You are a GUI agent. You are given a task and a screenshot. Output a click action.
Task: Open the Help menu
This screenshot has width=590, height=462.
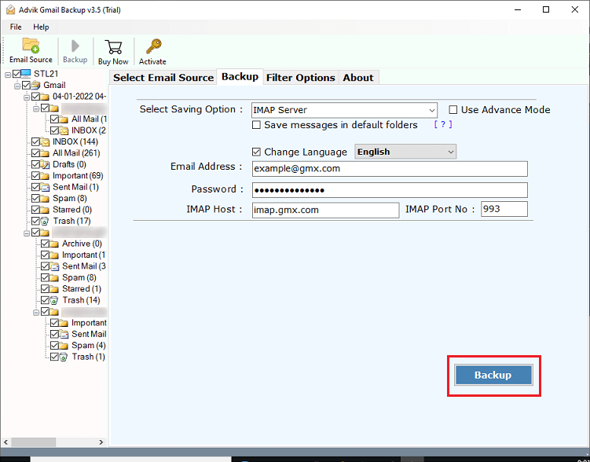[41, 27]
